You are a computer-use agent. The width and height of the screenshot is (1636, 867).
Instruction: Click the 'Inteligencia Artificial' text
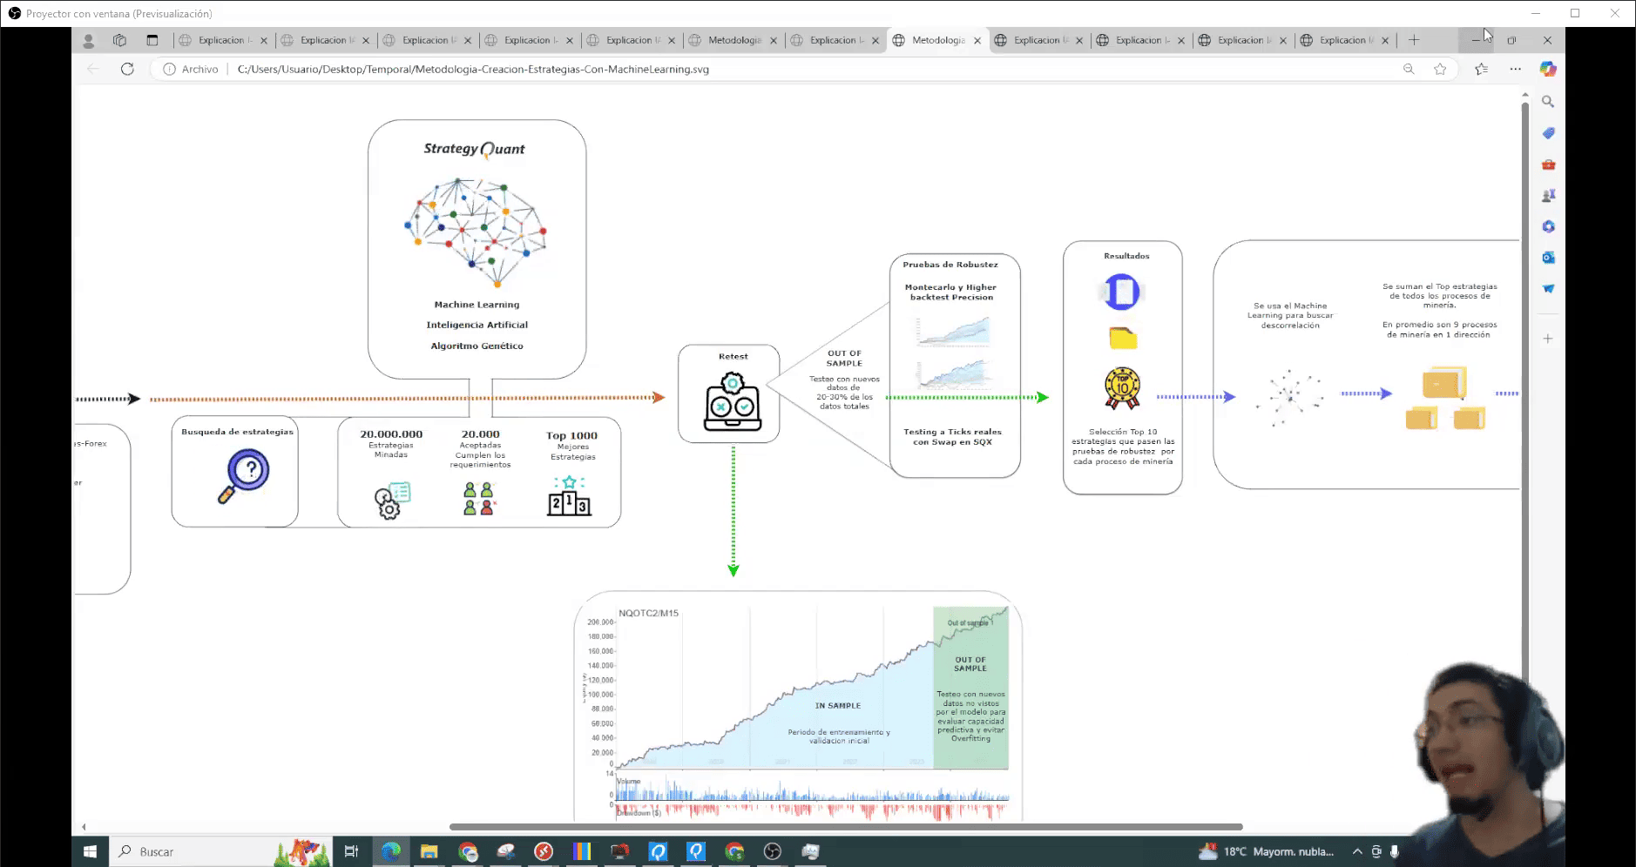pos(477,325)
